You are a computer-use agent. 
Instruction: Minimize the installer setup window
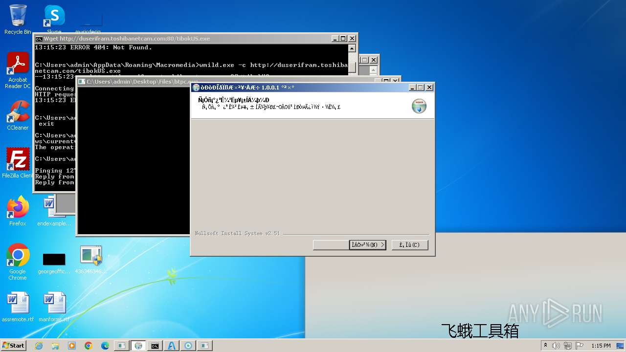click(x=413, y=88)
